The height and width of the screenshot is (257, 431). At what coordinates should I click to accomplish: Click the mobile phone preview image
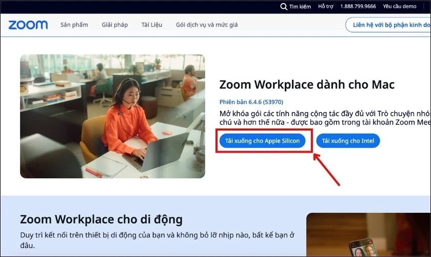pyautogui.click(x=368, y=235)
